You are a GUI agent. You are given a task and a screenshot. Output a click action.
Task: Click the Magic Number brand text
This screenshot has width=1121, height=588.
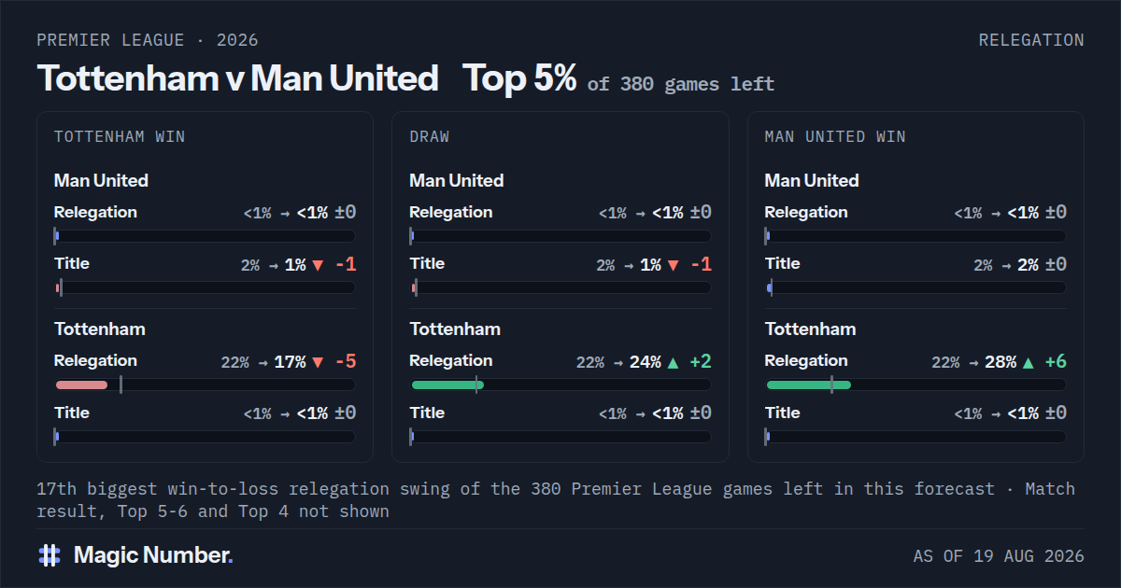(153, 555)
